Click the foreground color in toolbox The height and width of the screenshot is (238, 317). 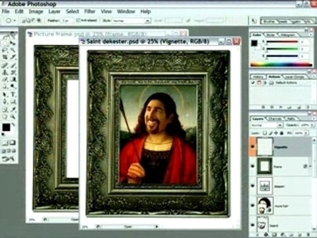coord(6,127)
